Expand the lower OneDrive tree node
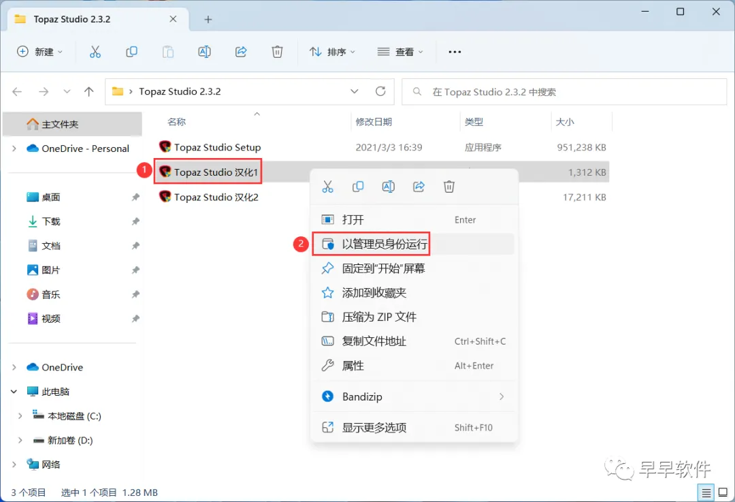 [x=14, y=367]
